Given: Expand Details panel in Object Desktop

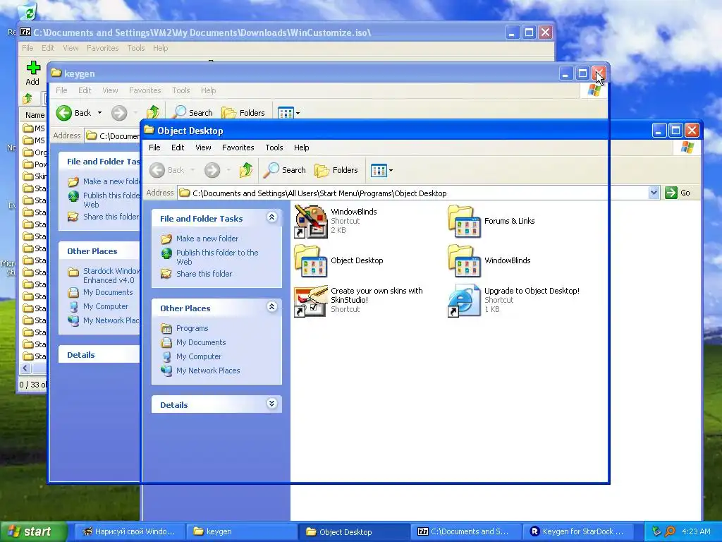Looking at the screenshot, I should pos(271,403).
